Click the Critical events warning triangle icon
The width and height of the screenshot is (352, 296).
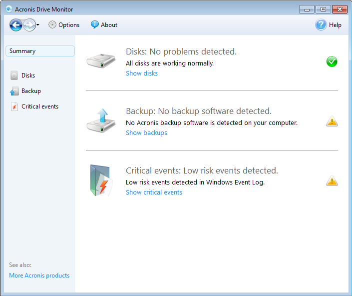[x=332, y=180]
